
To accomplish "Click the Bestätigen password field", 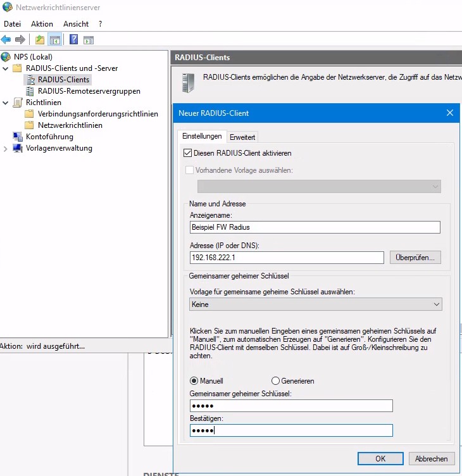I will (291, 430).
